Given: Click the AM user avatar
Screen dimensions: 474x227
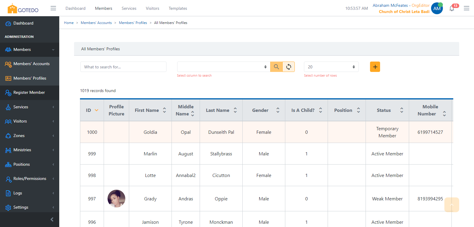Looking at the screenshot, I should [x=437, y=8].
